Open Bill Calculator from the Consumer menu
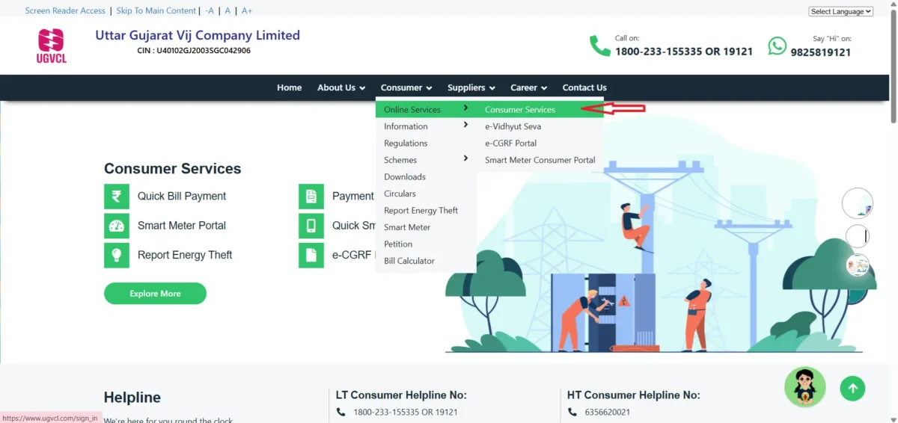The height and width of the screenshot is (423, 898). point(409,261)
